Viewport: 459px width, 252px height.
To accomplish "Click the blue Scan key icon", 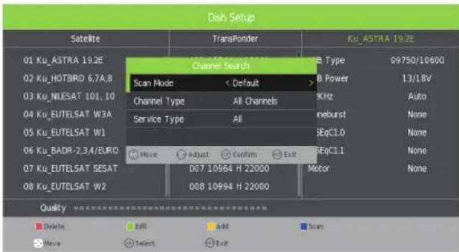I will pyautogui.click(x=304, y=226).
